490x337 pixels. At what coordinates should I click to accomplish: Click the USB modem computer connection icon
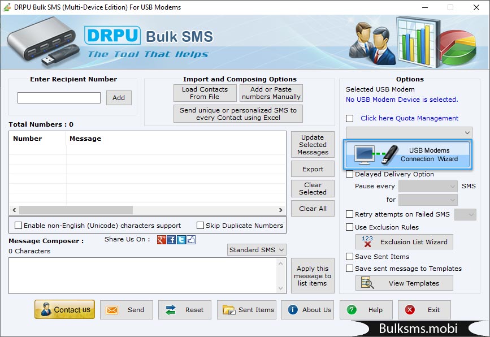tap(376, 155)
